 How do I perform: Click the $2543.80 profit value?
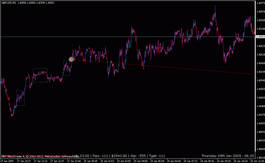[119, 156]
